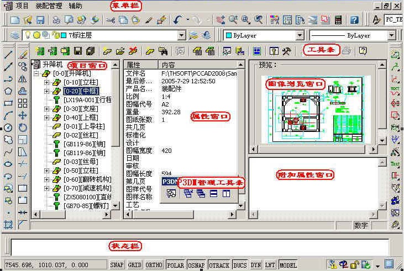Click the calculator icon in the top toolbar
This screenshot has height=271, width=404.
click(x=338, y=20)
